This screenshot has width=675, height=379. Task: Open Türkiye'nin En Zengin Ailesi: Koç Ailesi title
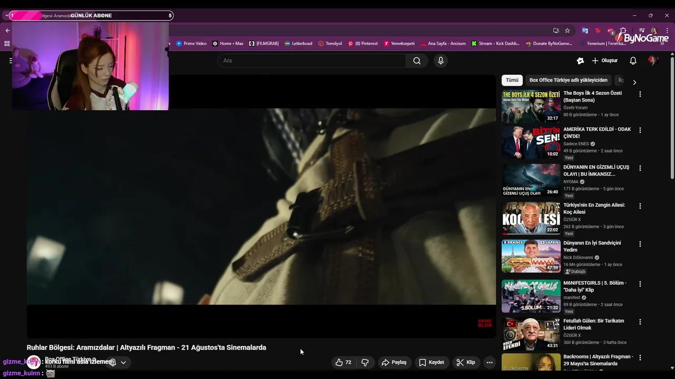594,208
